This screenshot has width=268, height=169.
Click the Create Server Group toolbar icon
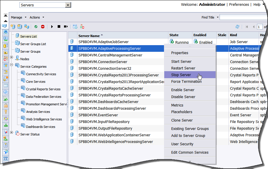[x=20, y=27]
